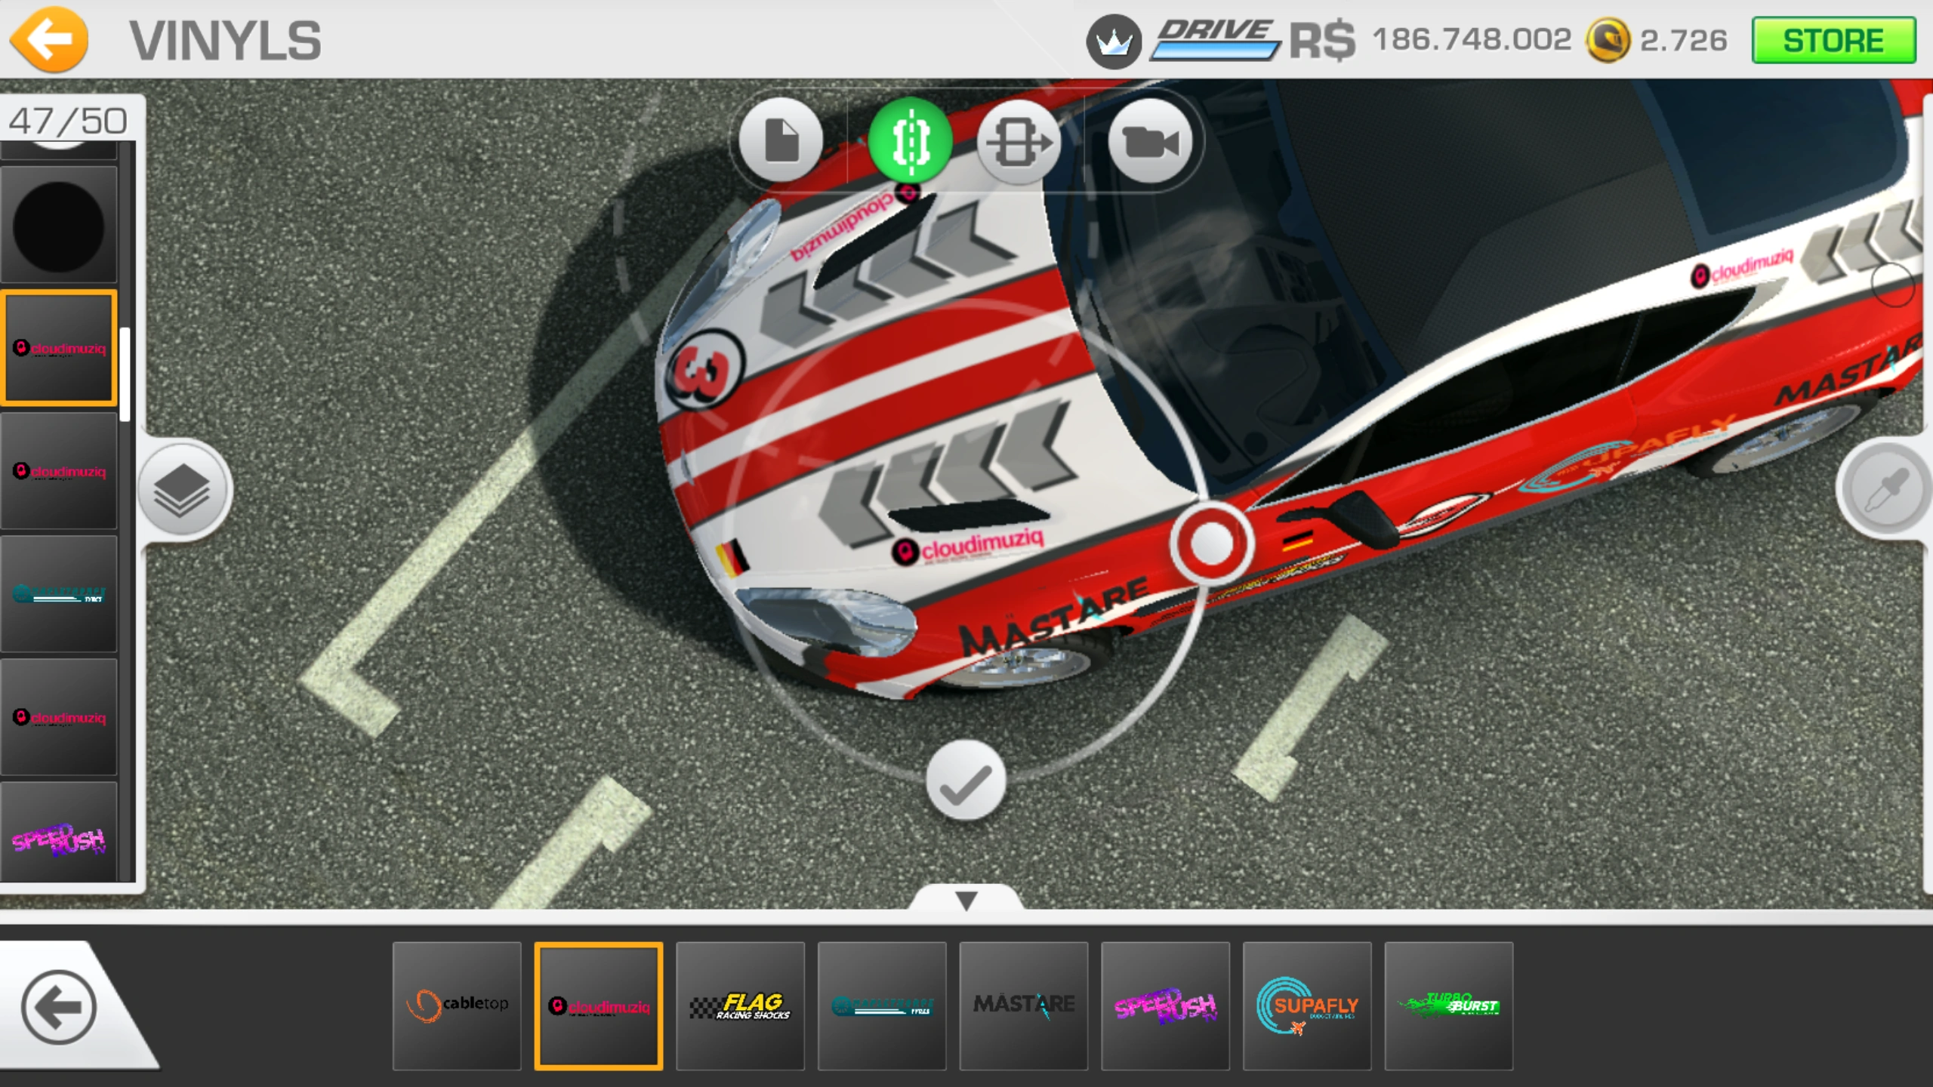The height and width of the screenshot is (1087, 1933).
Task: Select the FLAG Racing Shocks vinyl
Action: tap(740, 1005)
